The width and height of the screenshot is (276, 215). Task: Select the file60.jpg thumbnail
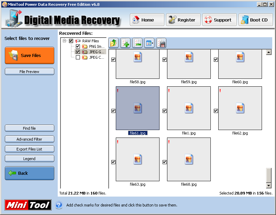click(240, 64)
